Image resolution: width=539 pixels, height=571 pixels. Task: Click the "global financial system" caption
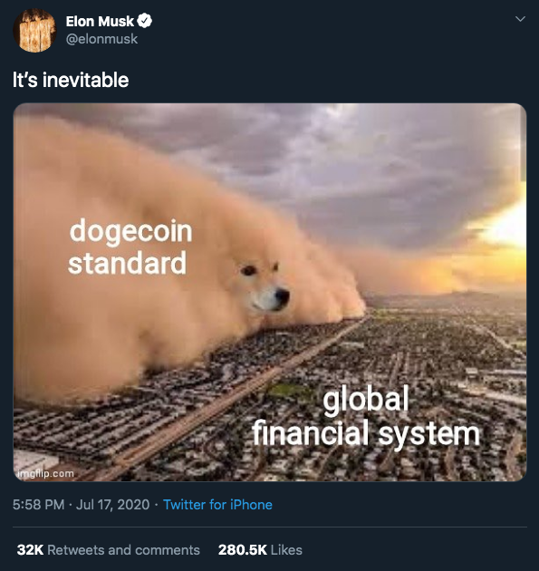[x=365, y=416]
